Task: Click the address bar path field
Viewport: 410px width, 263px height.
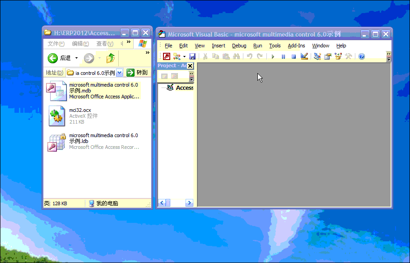Action: point(91,73)
